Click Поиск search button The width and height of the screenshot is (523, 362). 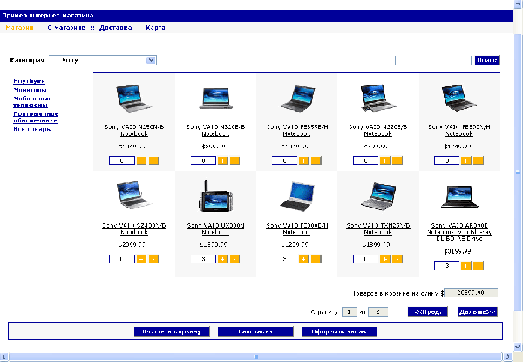487,60
